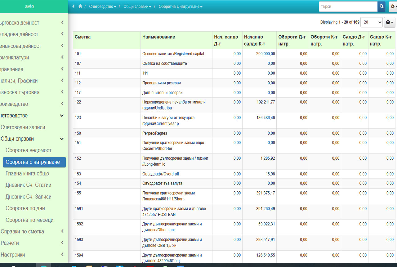Expand the Разчети section chevron
Image resolution: width=397 pixels, height=267 pixels.
coord(62,243)
